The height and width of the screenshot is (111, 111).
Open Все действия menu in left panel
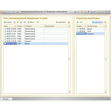[x=61, y=22]
